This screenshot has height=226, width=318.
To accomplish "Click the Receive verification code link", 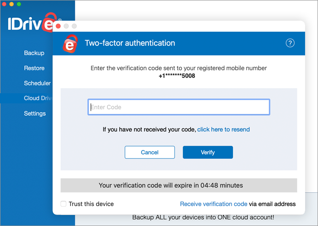I will pyautogui.click(x=214, y=204).
